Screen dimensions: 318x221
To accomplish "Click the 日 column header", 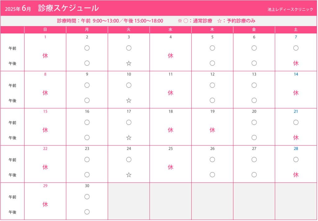I will tap(45, 29).
